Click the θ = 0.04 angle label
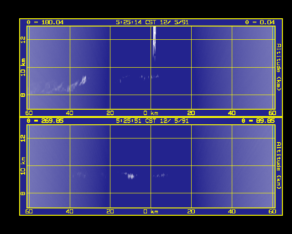The image size is (292, 234). tap(260, 22)
